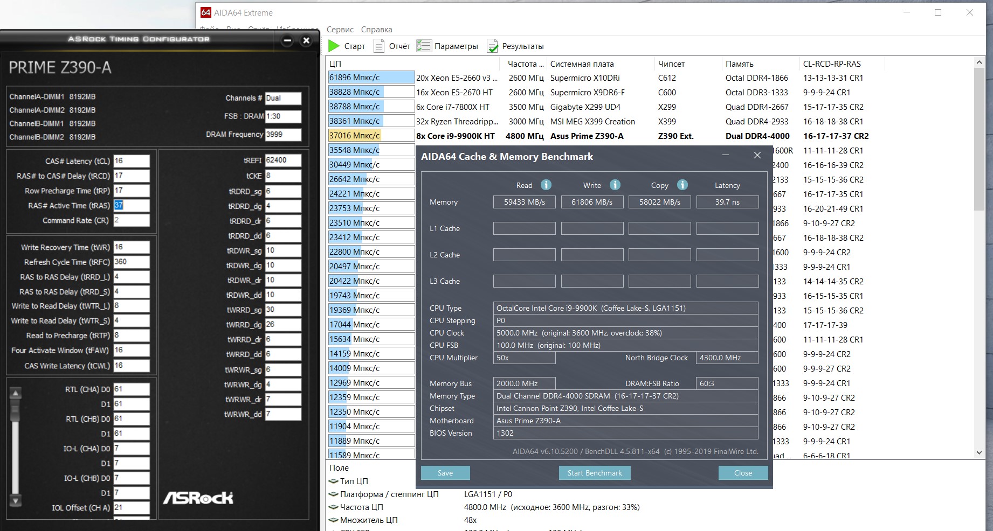Click the AIDA64 list scrollbar down arrow

tap(980, 453)
